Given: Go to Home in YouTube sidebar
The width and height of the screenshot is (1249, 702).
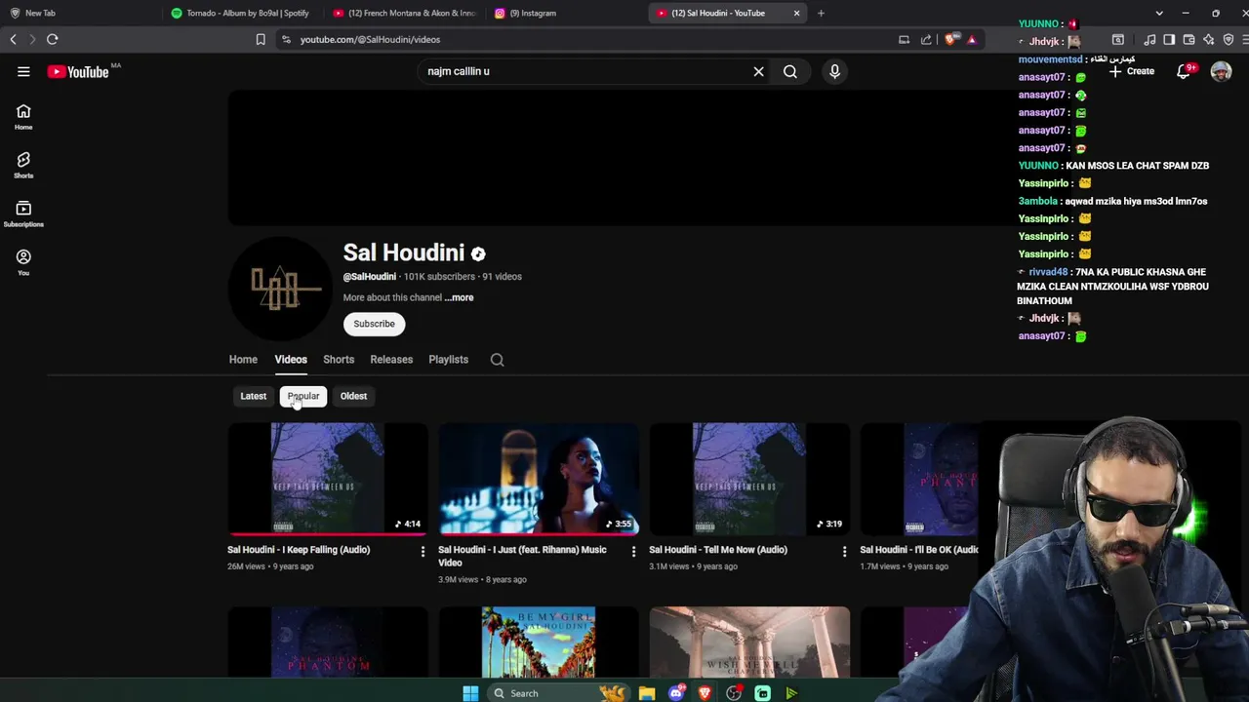Looking at the screenshot, I should (23, 117).
